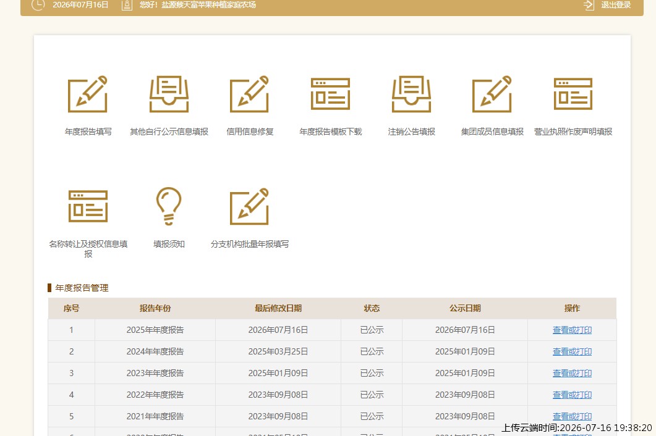Click the user avatar icon in header
656x436 pixels.
[x=127, y=5]
